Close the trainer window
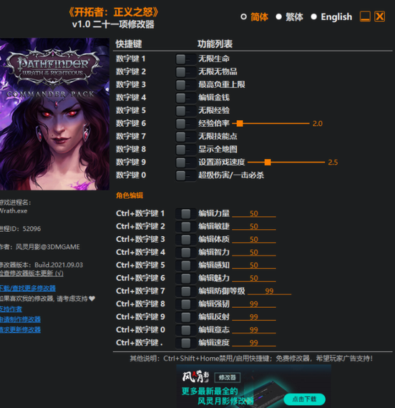 pyautogui.click(x=380, y=16)
